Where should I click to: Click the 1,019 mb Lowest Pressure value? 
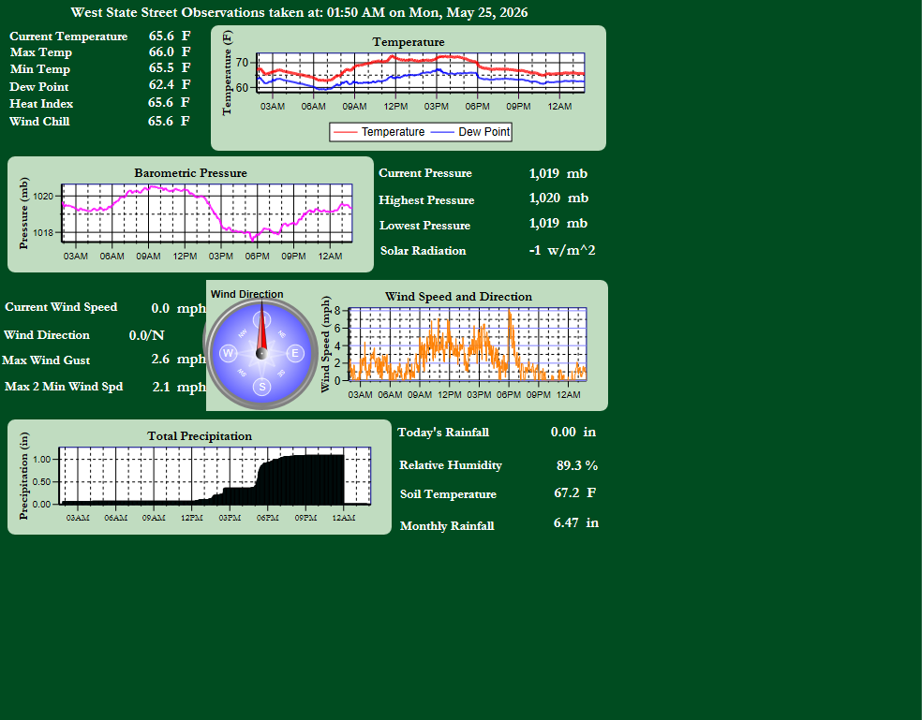coord(558,224)
